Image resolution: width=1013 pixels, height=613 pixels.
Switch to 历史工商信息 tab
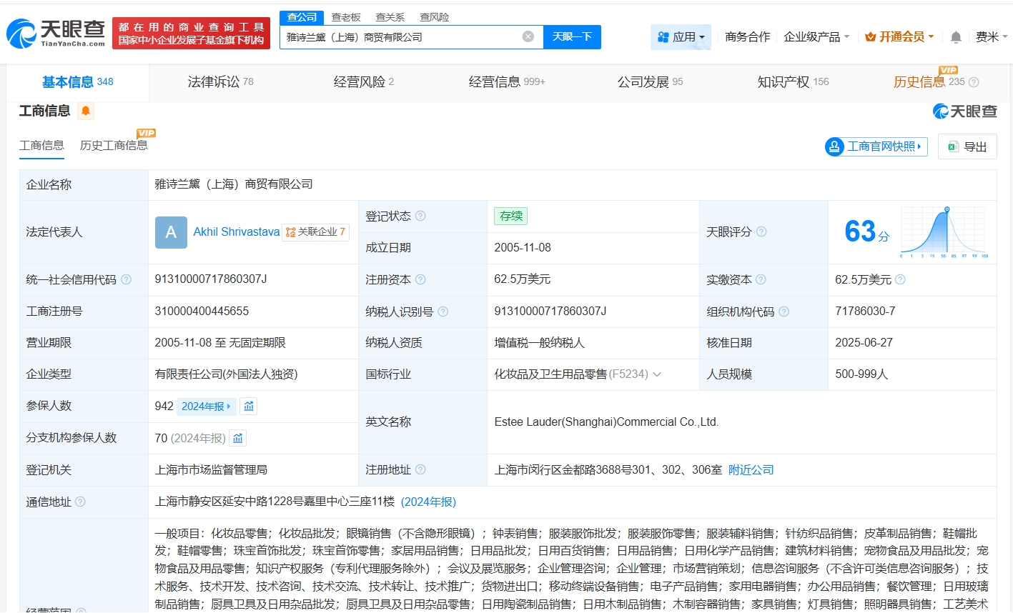[x=114, y=144]
